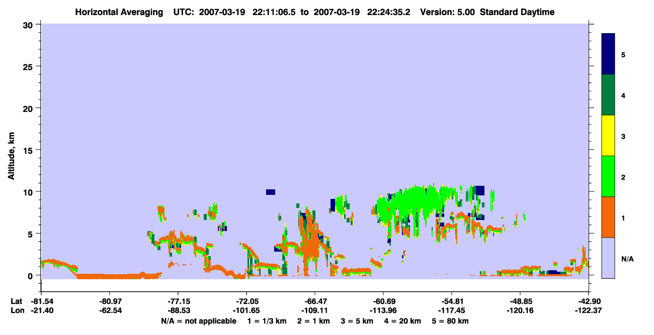Click the isolated dark blue block at 10 km
654x335 pixels.
tap(271, 192)
